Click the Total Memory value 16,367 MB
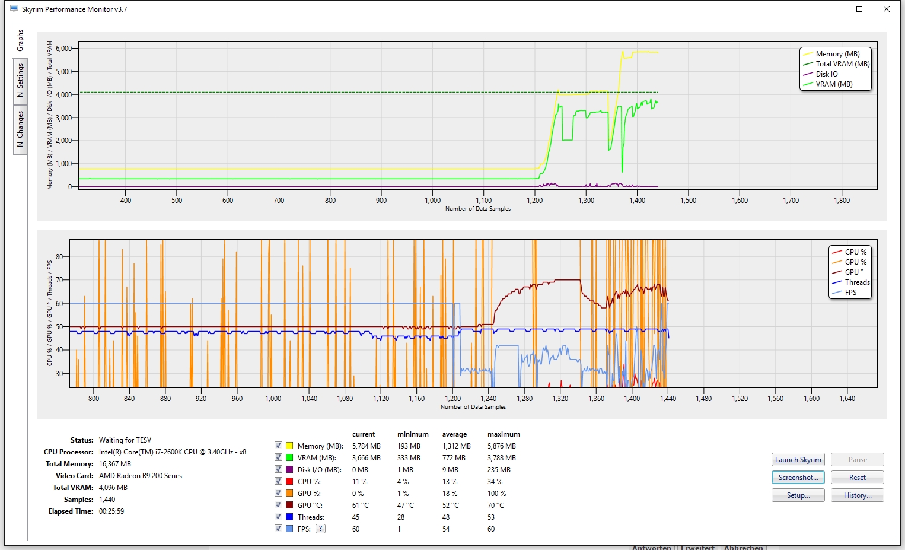The width and height of the screenshot is (905, 550). [x=115, y=464]
